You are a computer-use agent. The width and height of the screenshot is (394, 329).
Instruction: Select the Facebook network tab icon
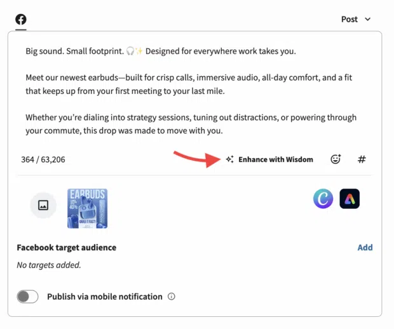click(x=21, y=19)
